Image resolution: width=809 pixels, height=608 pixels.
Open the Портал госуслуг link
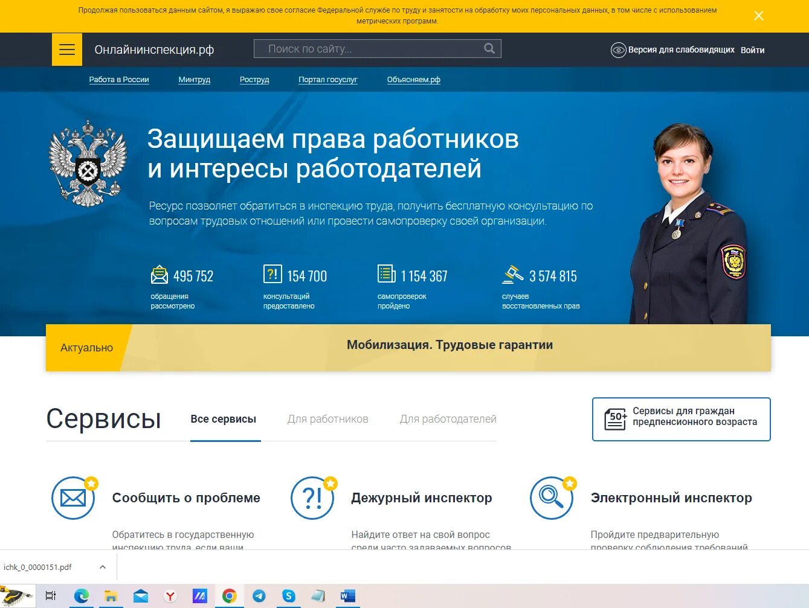click(328, 80)
